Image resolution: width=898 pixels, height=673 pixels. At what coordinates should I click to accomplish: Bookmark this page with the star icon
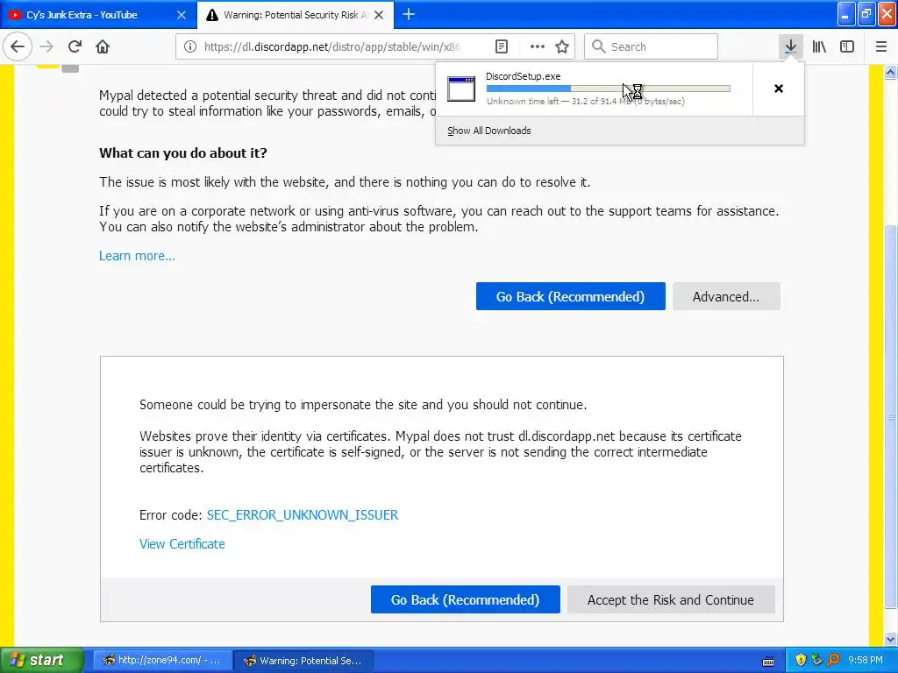[x=562, y=46]
